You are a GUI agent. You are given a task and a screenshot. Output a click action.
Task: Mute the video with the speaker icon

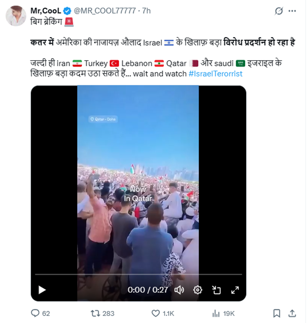(x=179, y=290)
